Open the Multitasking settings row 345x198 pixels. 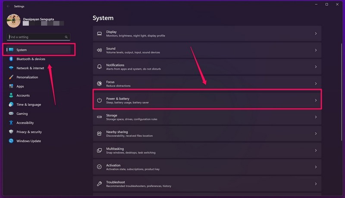pyautogui.click(x=207, y=150)
